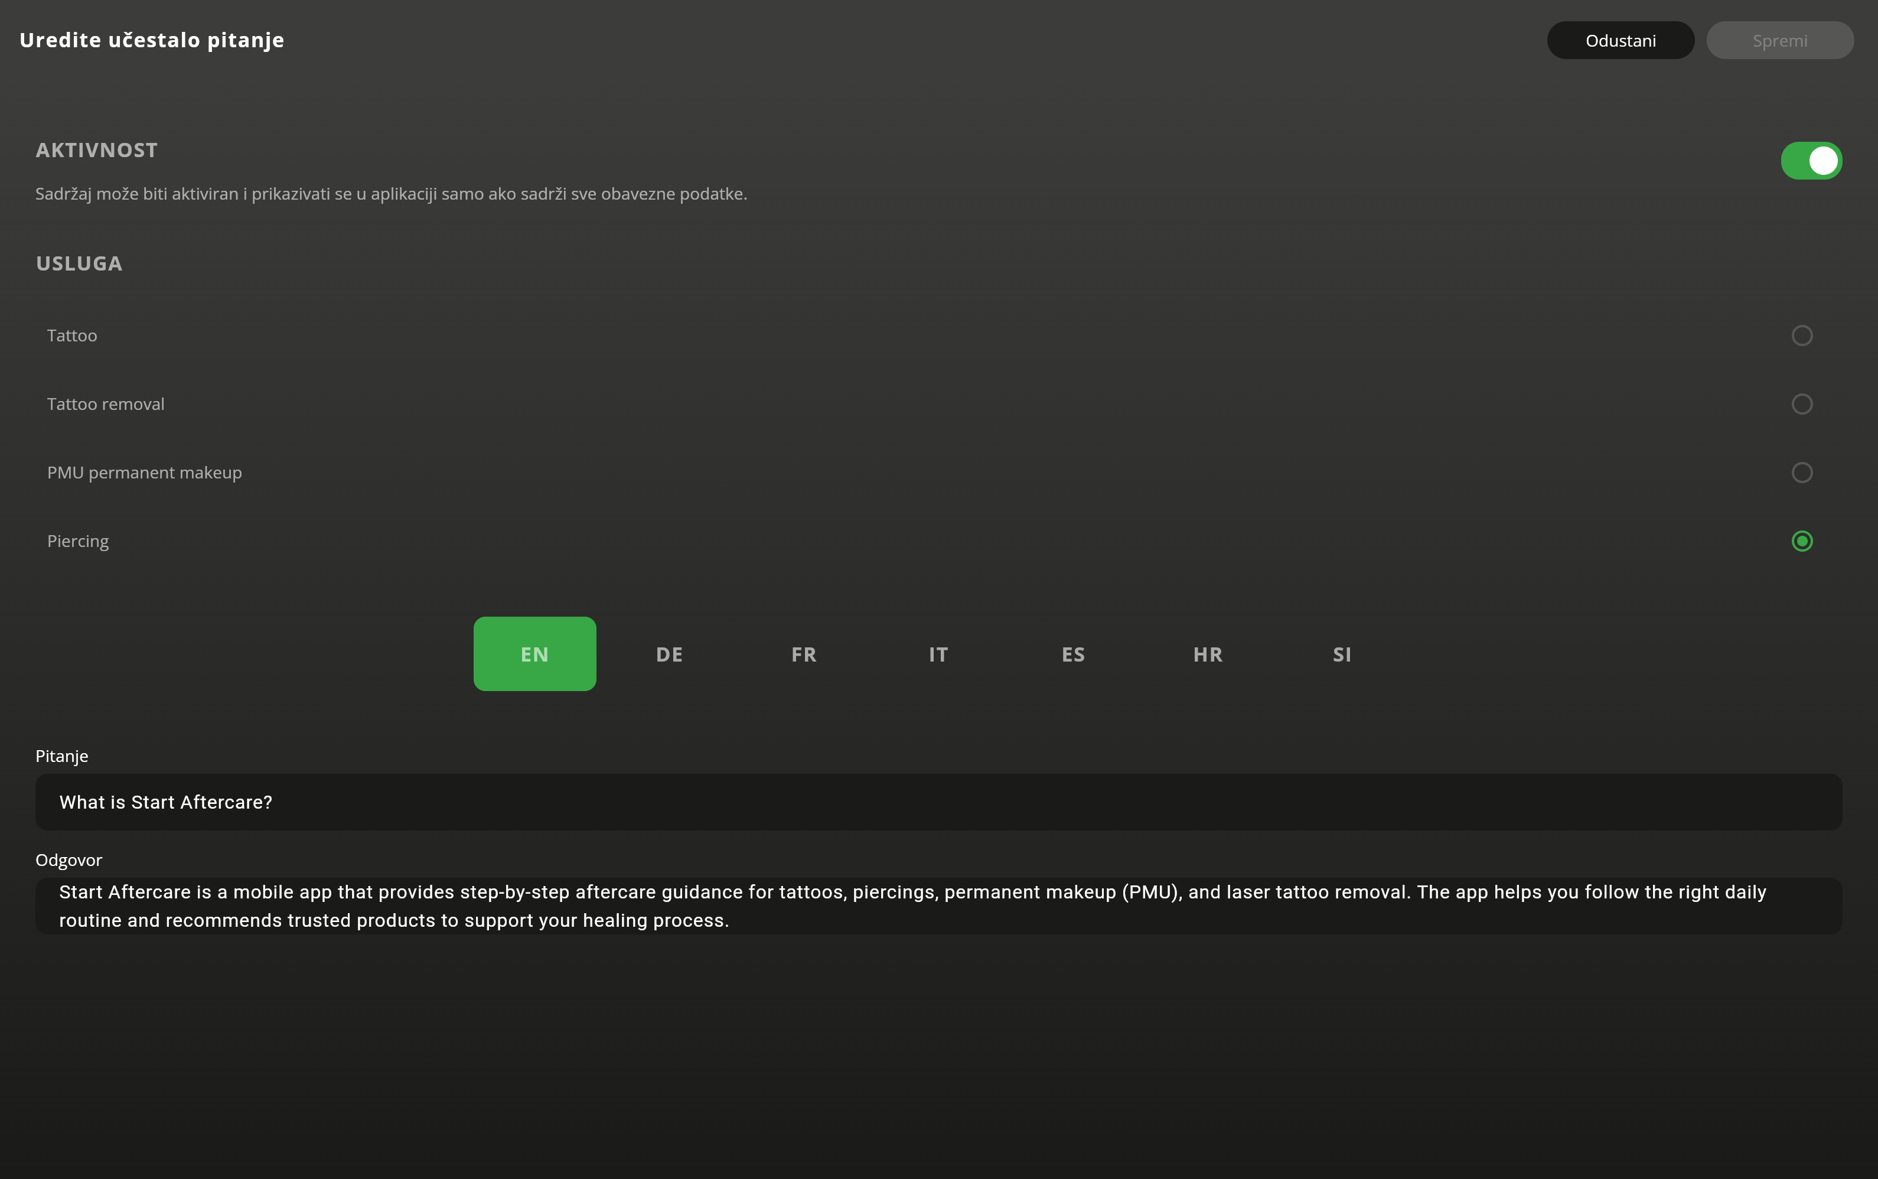Select the Tattoo radio button
The image size is (1878, 1179).
[x=1801, y=336]
